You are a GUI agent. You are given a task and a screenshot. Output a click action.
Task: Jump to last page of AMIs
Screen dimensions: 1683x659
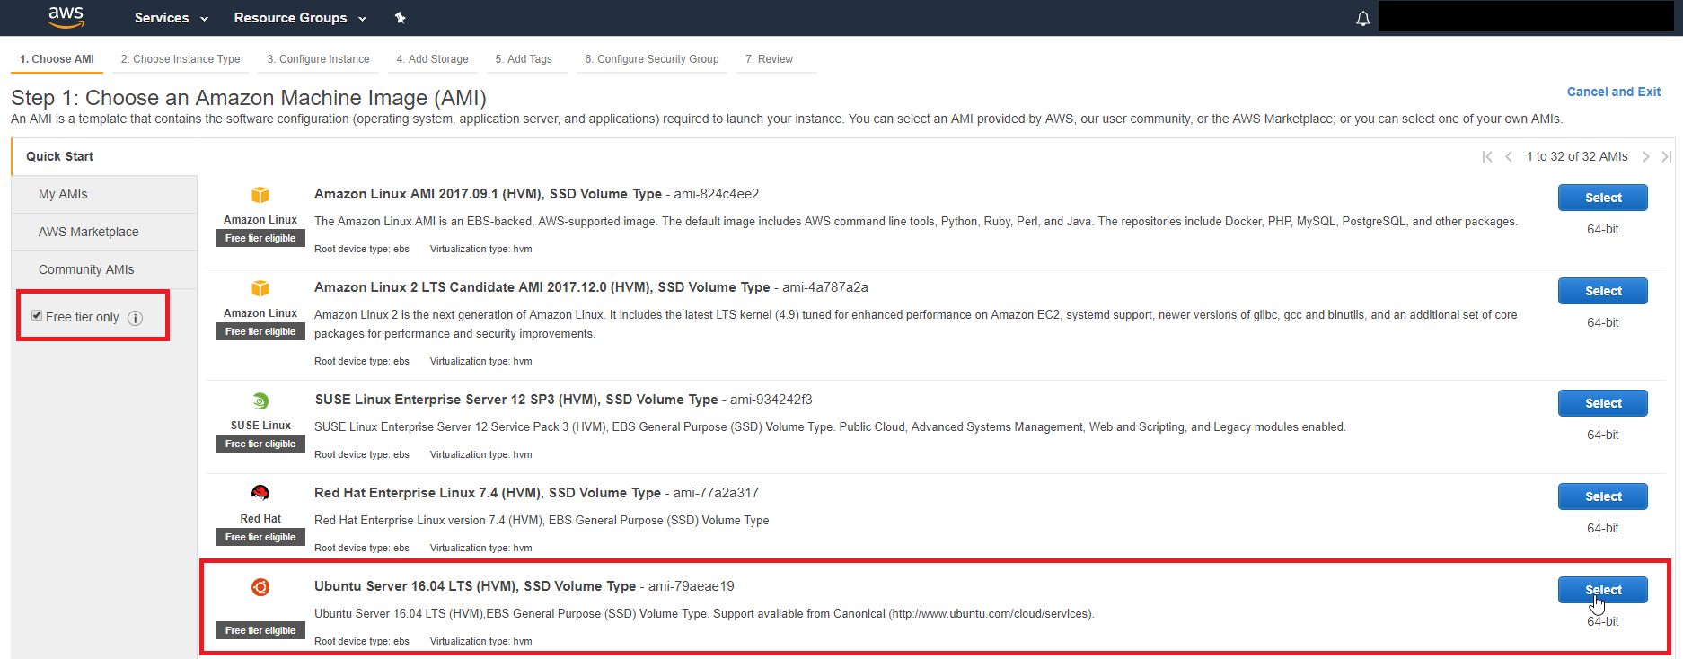[1666, 156]
